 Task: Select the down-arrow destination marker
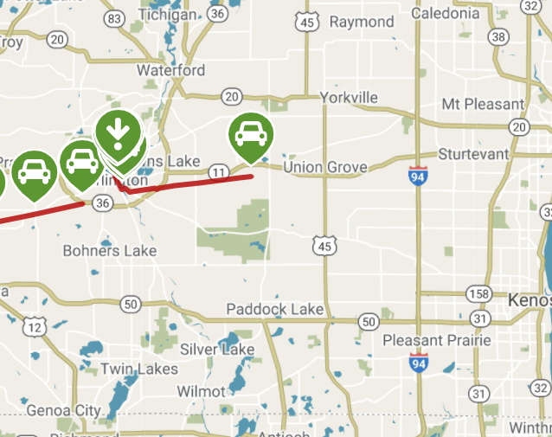click(118, 136)
